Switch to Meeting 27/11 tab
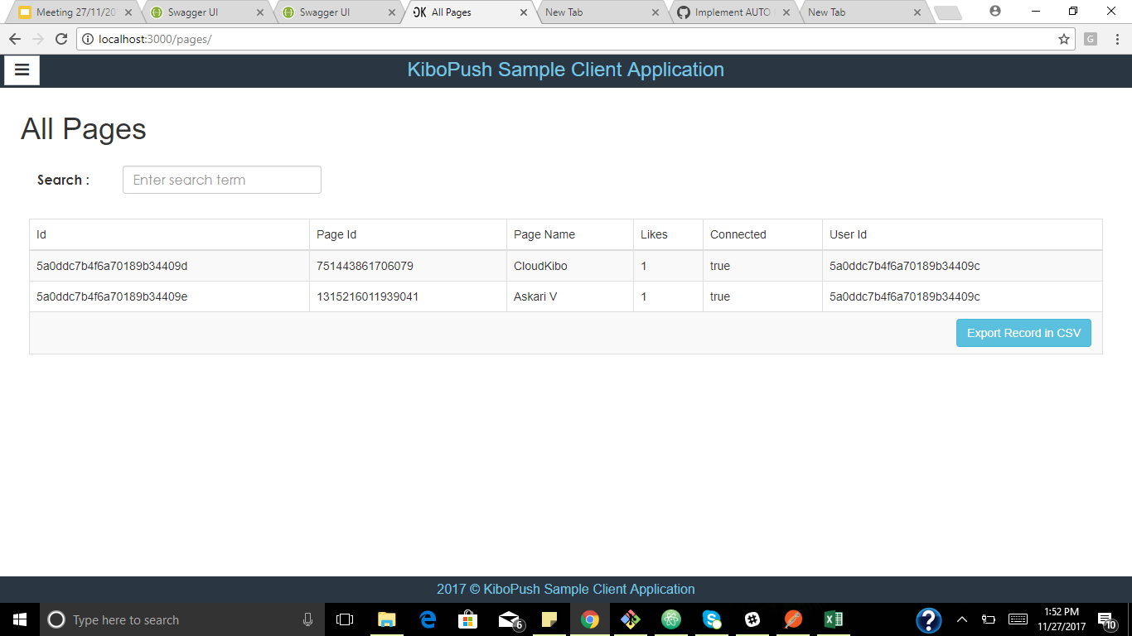1132x636 pixels. pos(75,12)
